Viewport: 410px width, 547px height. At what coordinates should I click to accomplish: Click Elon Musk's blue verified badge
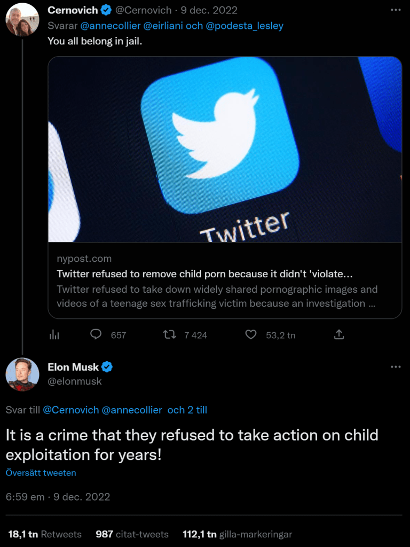tap(107, 367)
